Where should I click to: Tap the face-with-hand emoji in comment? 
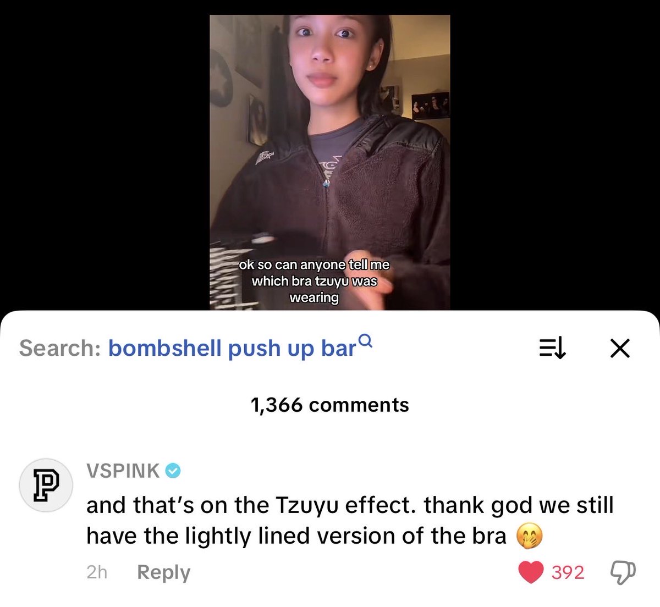[x=529, y=536]
